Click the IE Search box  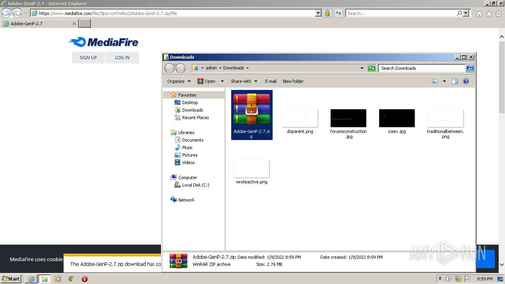point(401,13)
